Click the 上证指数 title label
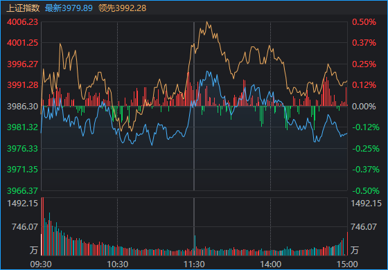 coord(23,8)
